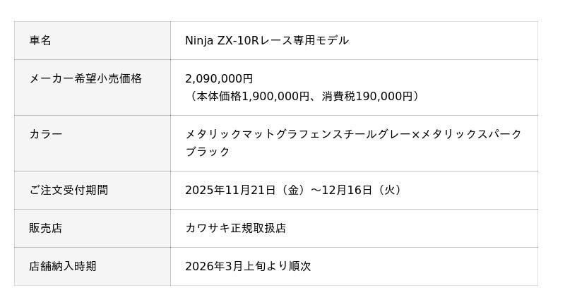Screen dimensions: 565x307
Task: Select the 12月16日（火） end date
Action: click(x=363, y=191)
